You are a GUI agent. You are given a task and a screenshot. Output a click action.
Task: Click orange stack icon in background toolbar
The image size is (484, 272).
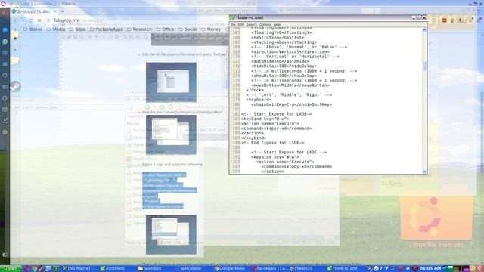tap(444, 20)
